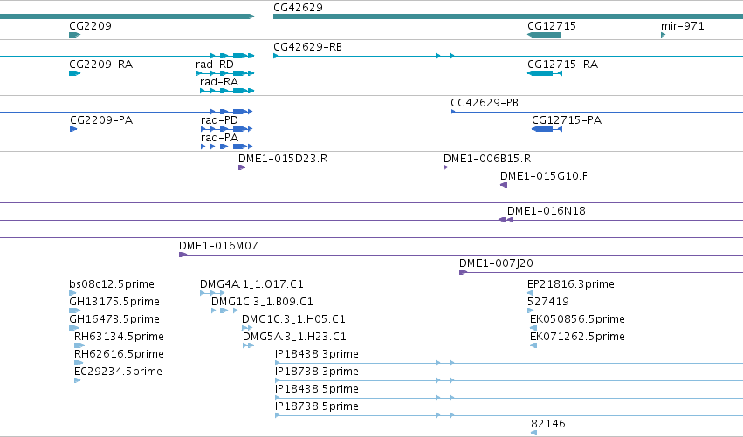Viewport: 743px width, 437px height.
Task: Click the CG2209 gene label
Action: (x=91, y=25)
